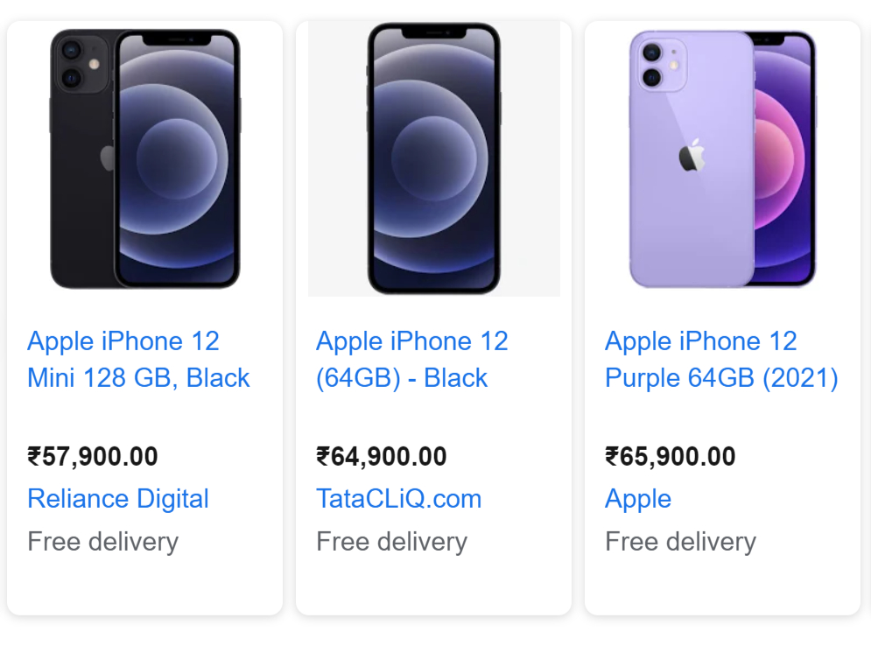
Task: Visit the TataCLiQ.com seller link
Action: 398,499
